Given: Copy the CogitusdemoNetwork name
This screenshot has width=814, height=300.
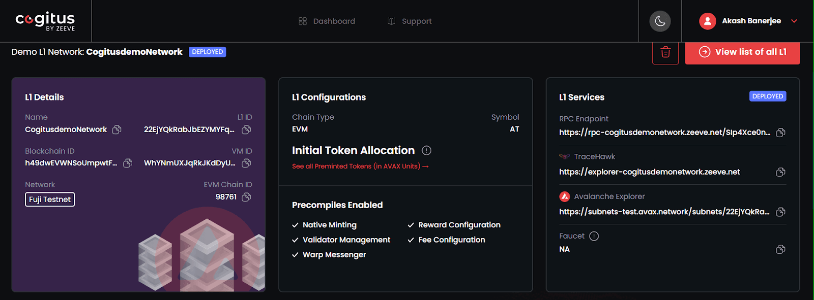Looking at the screenshot, I should (117, 129).
